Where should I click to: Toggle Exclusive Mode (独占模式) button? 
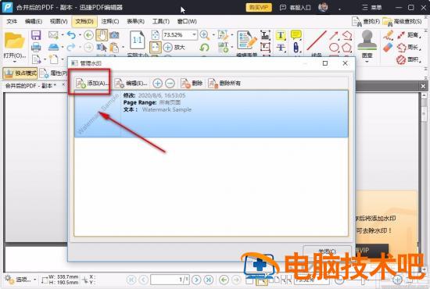[20, 73]
